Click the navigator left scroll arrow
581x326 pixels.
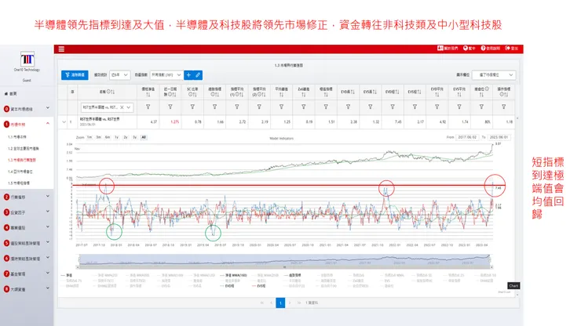[x=78, y=266]
